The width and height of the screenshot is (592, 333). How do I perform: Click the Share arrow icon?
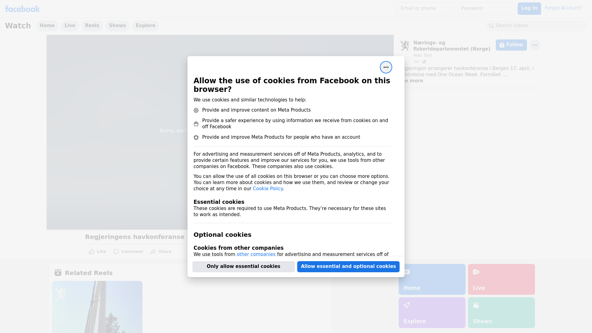153,252
